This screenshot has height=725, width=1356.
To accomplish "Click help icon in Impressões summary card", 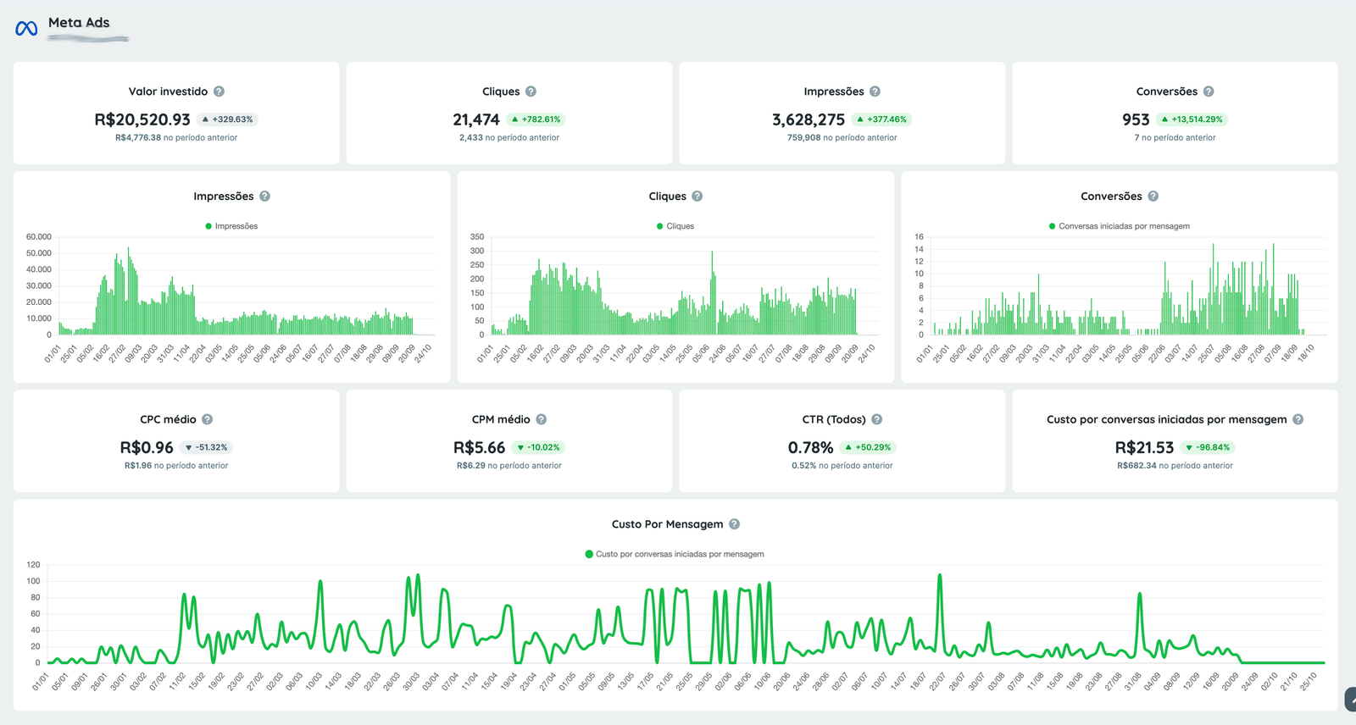I will click(x=875, y=91).
